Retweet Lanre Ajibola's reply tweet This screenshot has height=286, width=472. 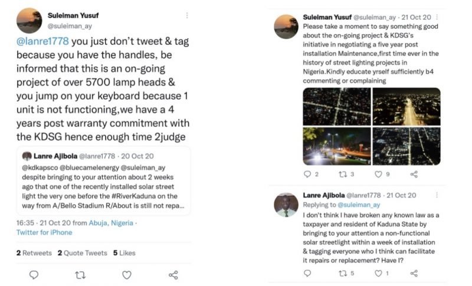(x=342, y=273)
